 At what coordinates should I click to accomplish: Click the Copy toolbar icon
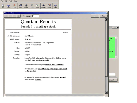26,6
